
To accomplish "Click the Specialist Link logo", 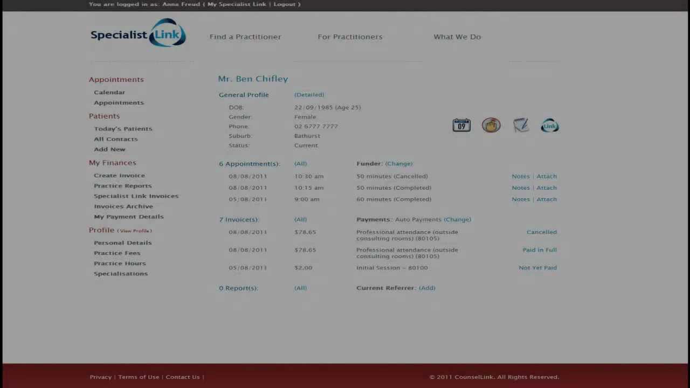I will (x=138, y=33).
